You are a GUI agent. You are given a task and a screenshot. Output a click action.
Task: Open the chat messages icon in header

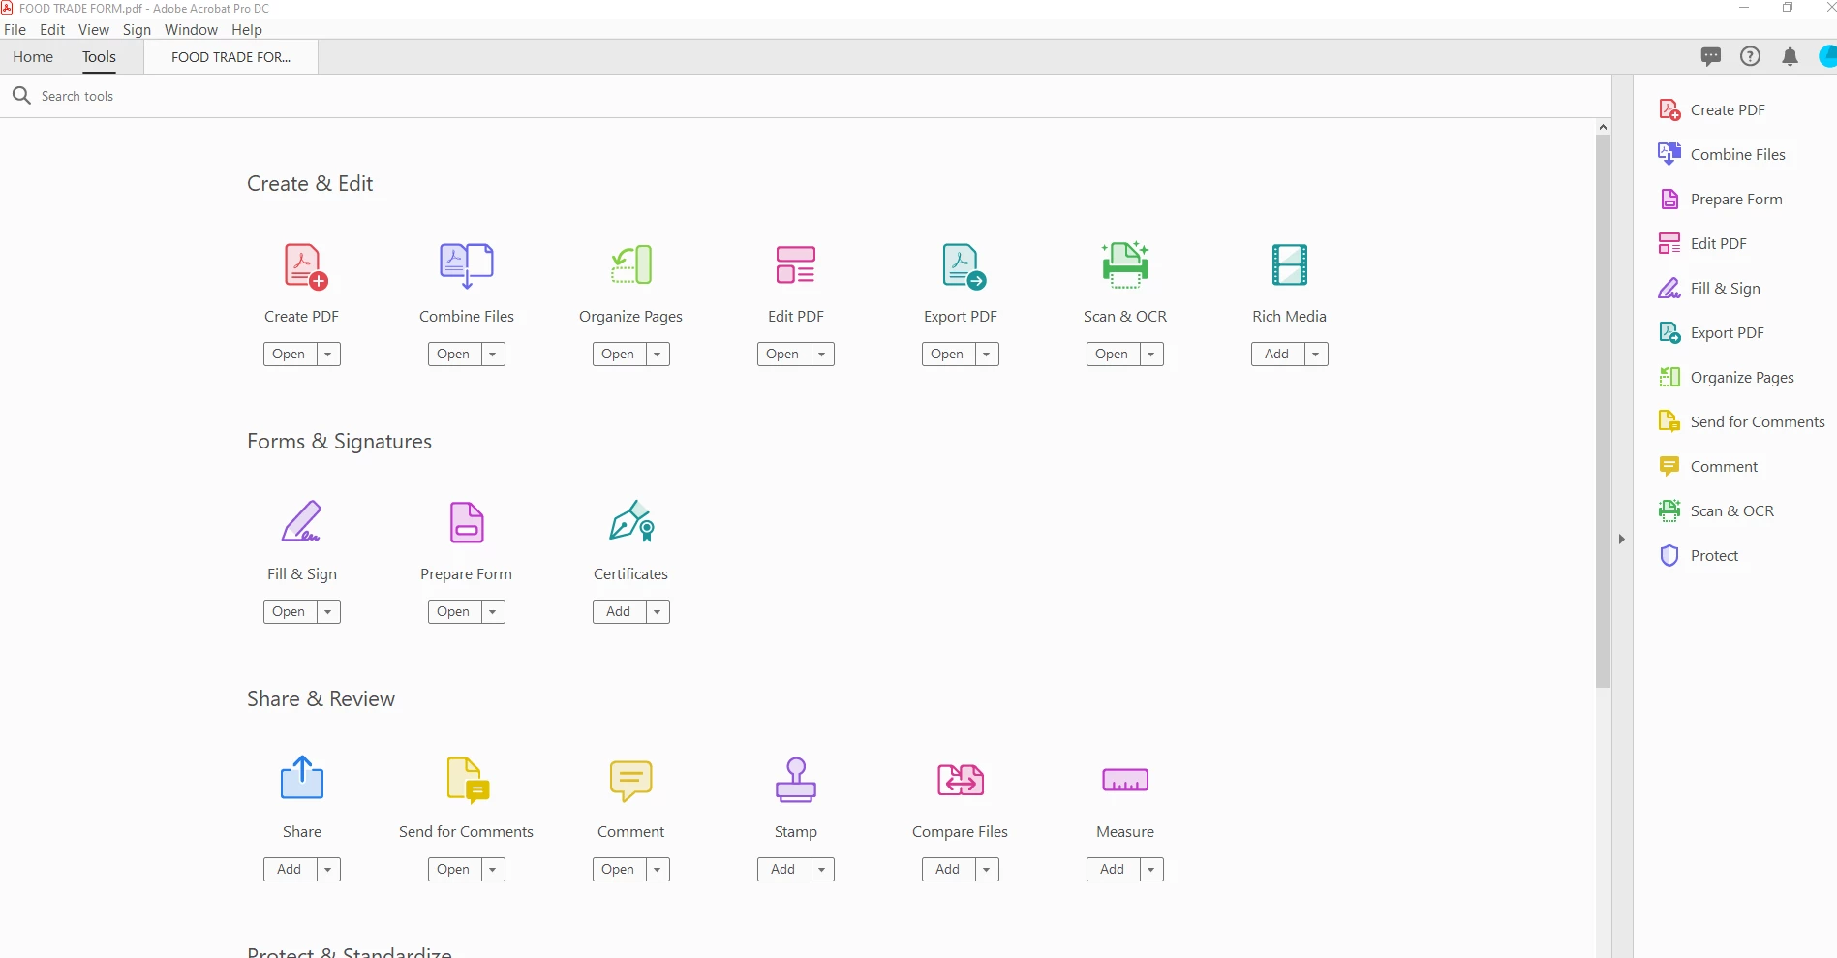click(1711, 56)
